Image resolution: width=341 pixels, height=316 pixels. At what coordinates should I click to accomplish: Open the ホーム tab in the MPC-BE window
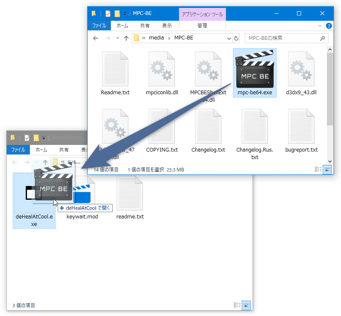click(122, 26)
